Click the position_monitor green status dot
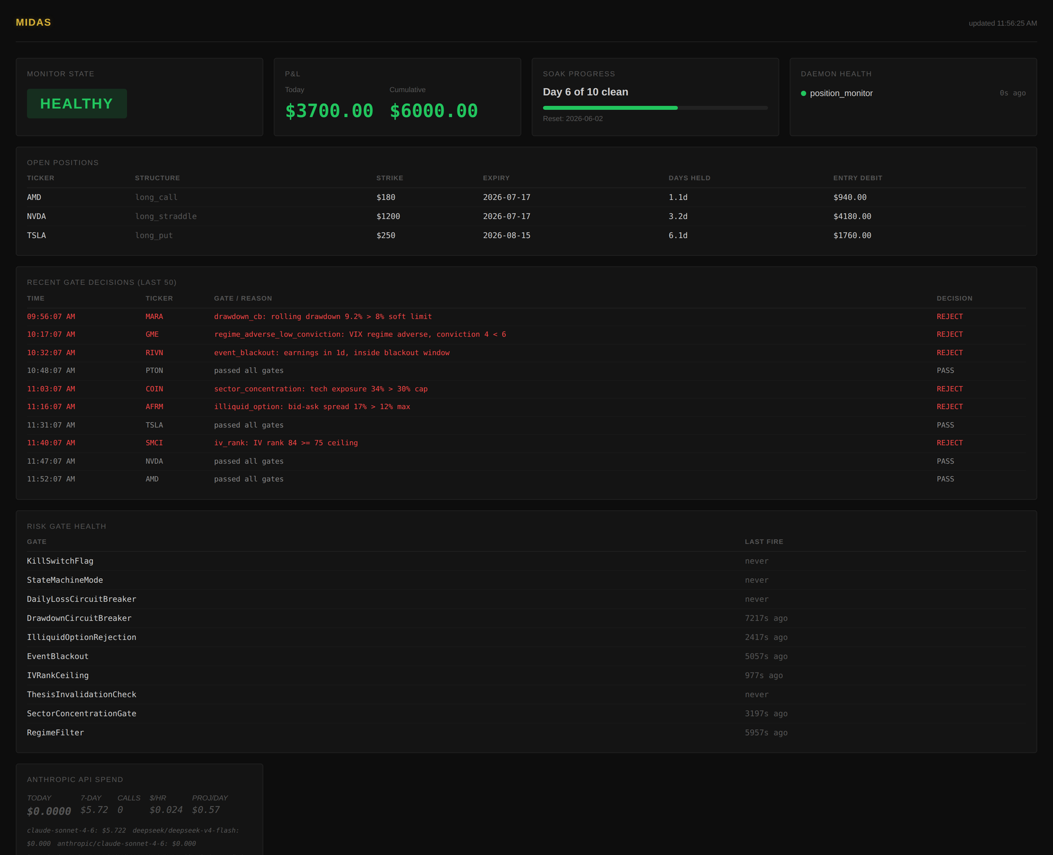This screenshot has width=1053, height=855. pos(804,93)
